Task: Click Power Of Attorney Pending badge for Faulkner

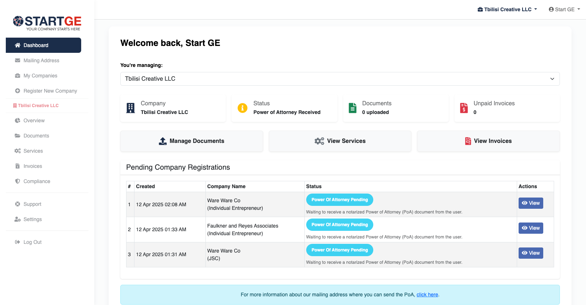Action: (340, 225)
